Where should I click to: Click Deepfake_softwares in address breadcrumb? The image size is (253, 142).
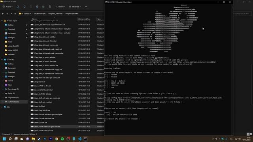coord(55,14)
